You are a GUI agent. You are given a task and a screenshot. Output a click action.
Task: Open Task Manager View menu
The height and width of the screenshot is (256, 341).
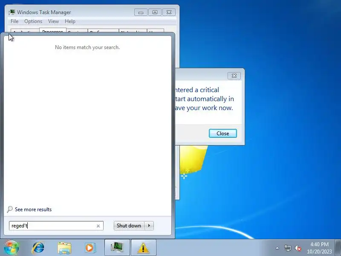tap(54, 21)
